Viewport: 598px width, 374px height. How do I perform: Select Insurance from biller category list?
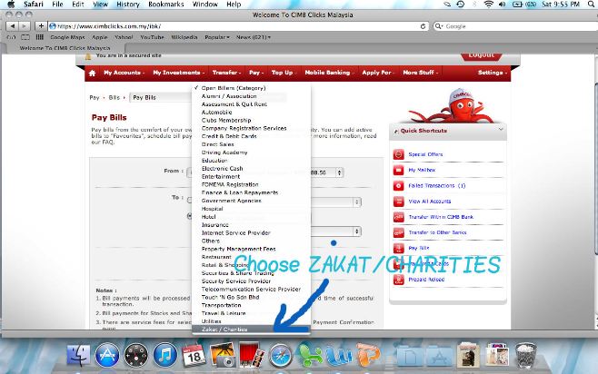[x=252, y=225]
